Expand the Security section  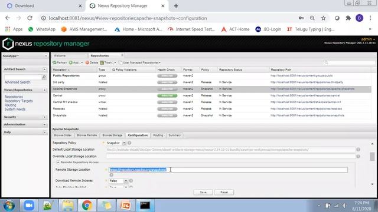(x=45, y=117)
